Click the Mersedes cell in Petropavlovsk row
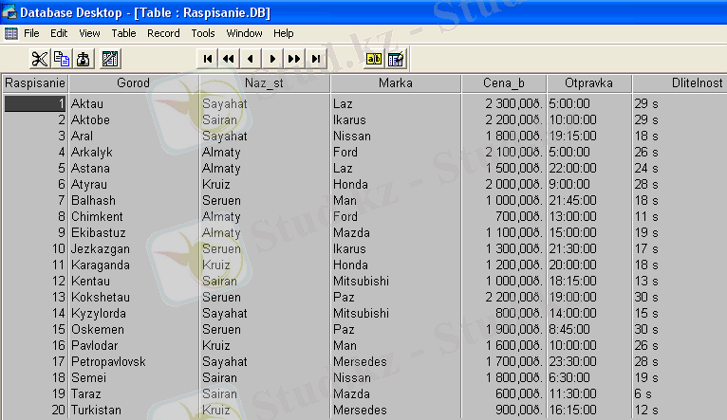Image resolution: width=727 pixels, height=420 pixels. pos(396,361)
